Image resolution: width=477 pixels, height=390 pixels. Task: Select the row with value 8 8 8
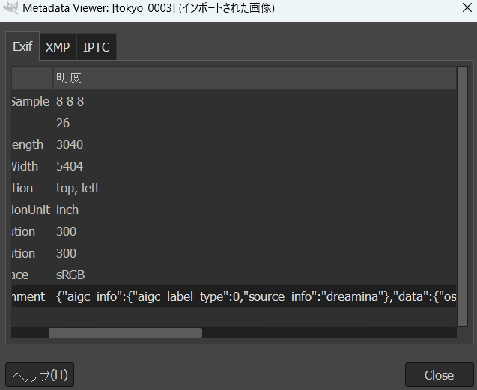coord(234,101)
